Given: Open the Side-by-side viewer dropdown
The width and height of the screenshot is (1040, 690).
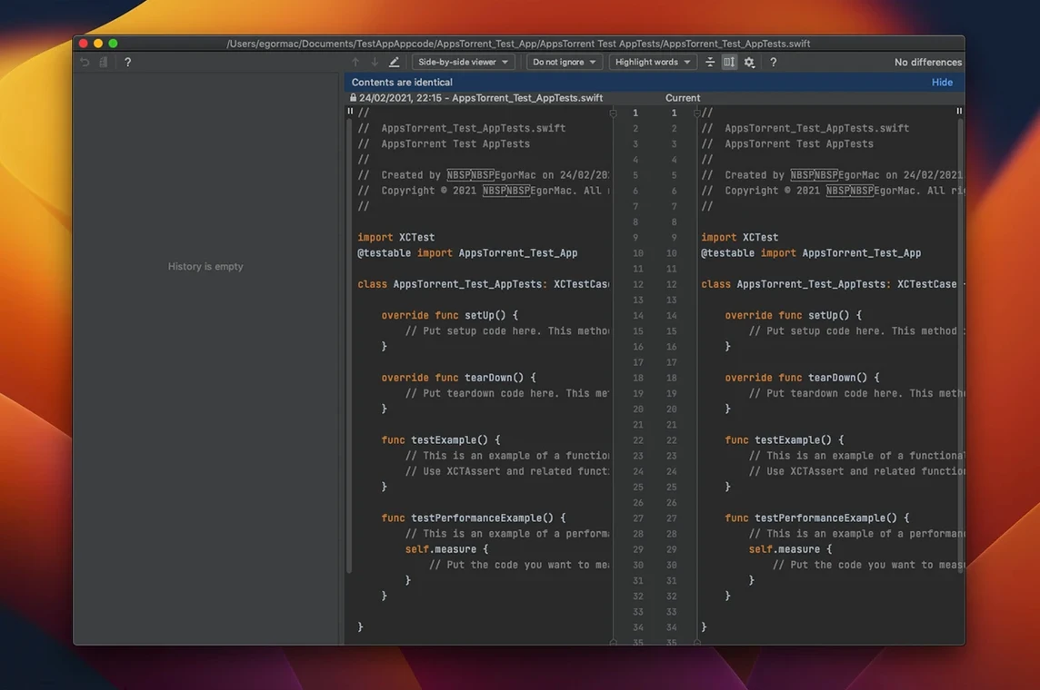Looking at the screenshot, I should [463, 63].
